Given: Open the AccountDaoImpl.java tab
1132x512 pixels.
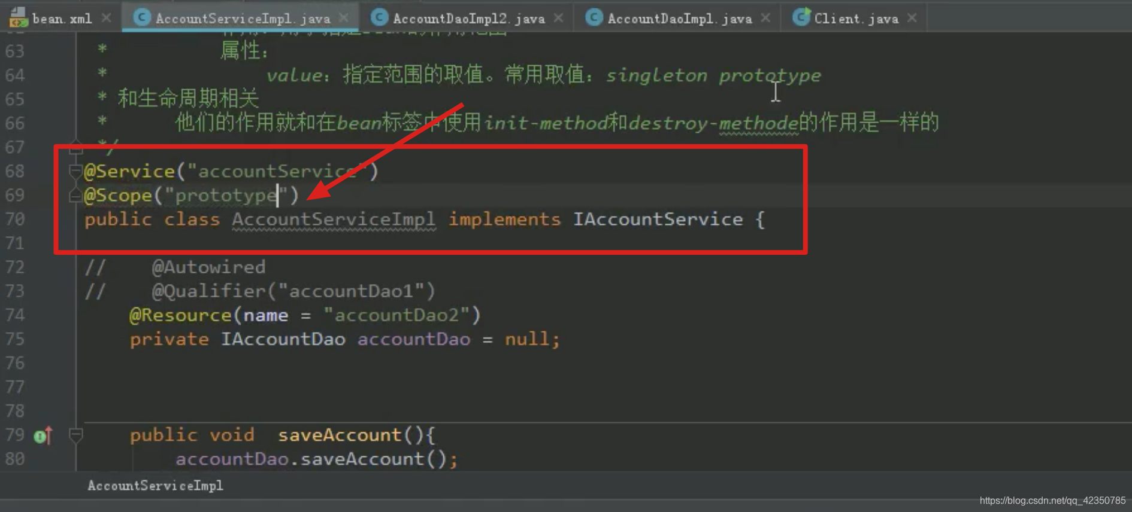Looking at the screenshot, I should coord(680,19).
